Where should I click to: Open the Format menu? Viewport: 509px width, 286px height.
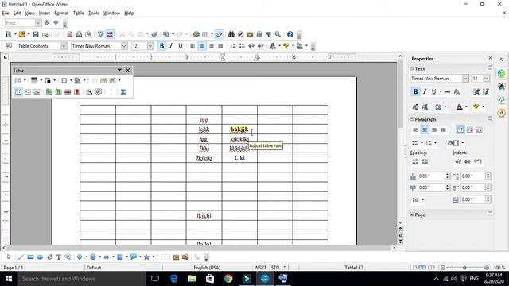[61, 13]
